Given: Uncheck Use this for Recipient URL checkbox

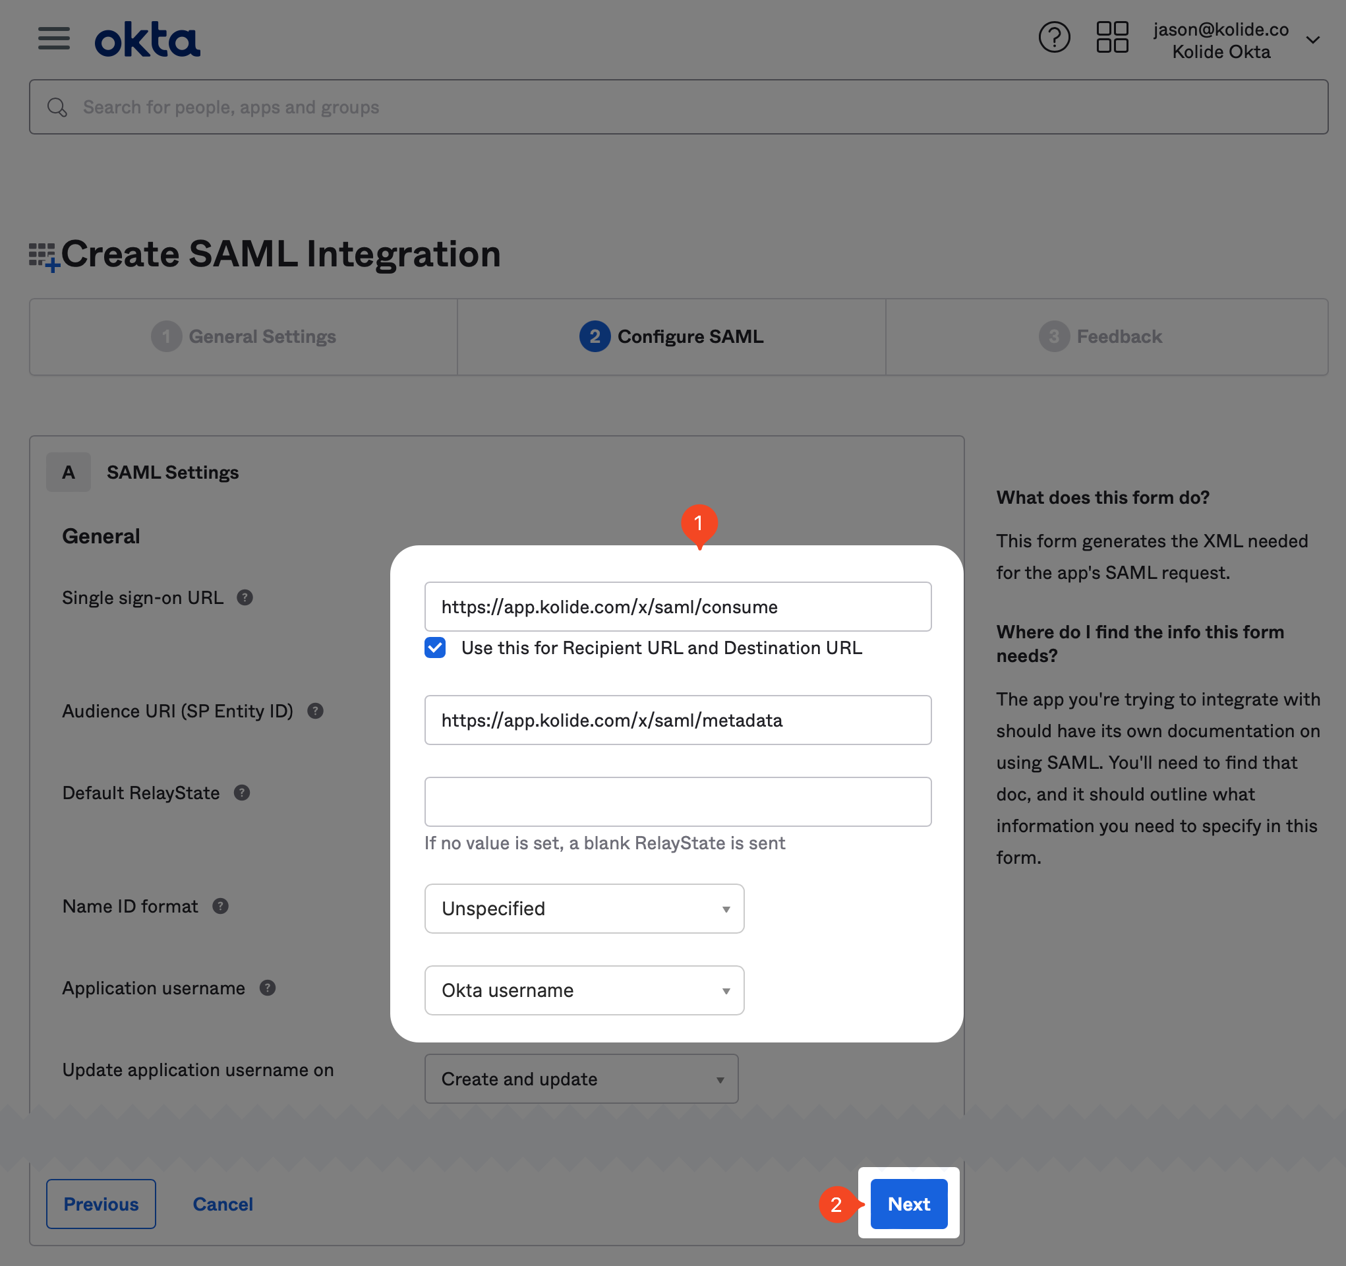Looking at the screenshot, I should pyautogui.click(x=435, y=648).
